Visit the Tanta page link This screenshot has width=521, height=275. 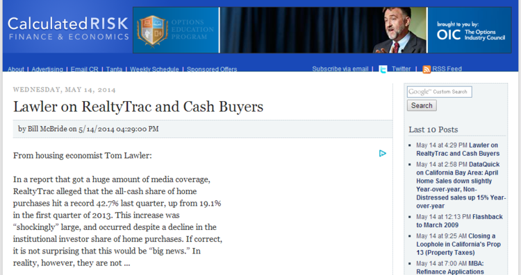tap(114, 69)
